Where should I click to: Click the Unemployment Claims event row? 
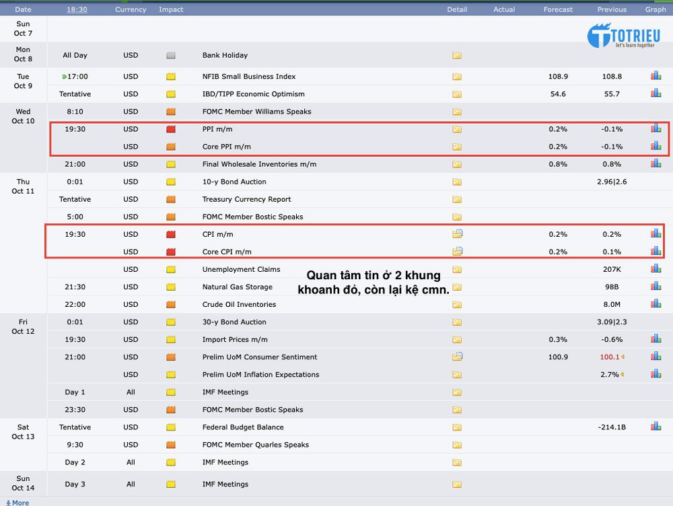click(241, 269)
